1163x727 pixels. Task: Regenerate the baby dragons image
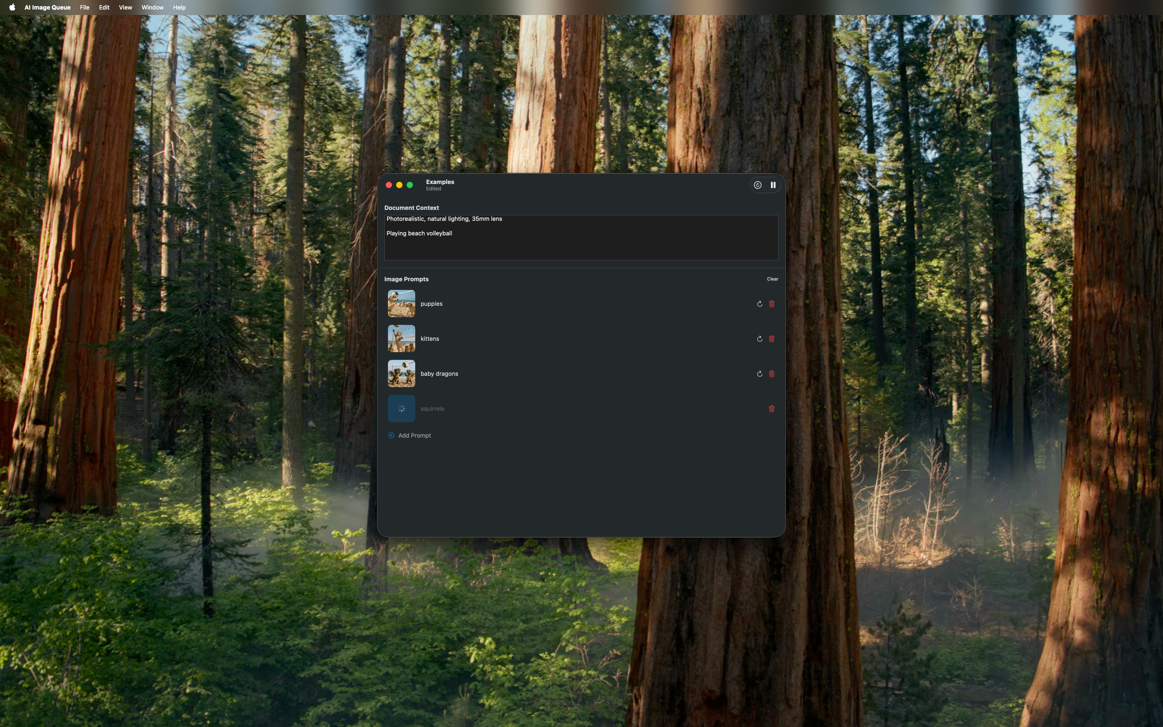[x=759, y=373]
